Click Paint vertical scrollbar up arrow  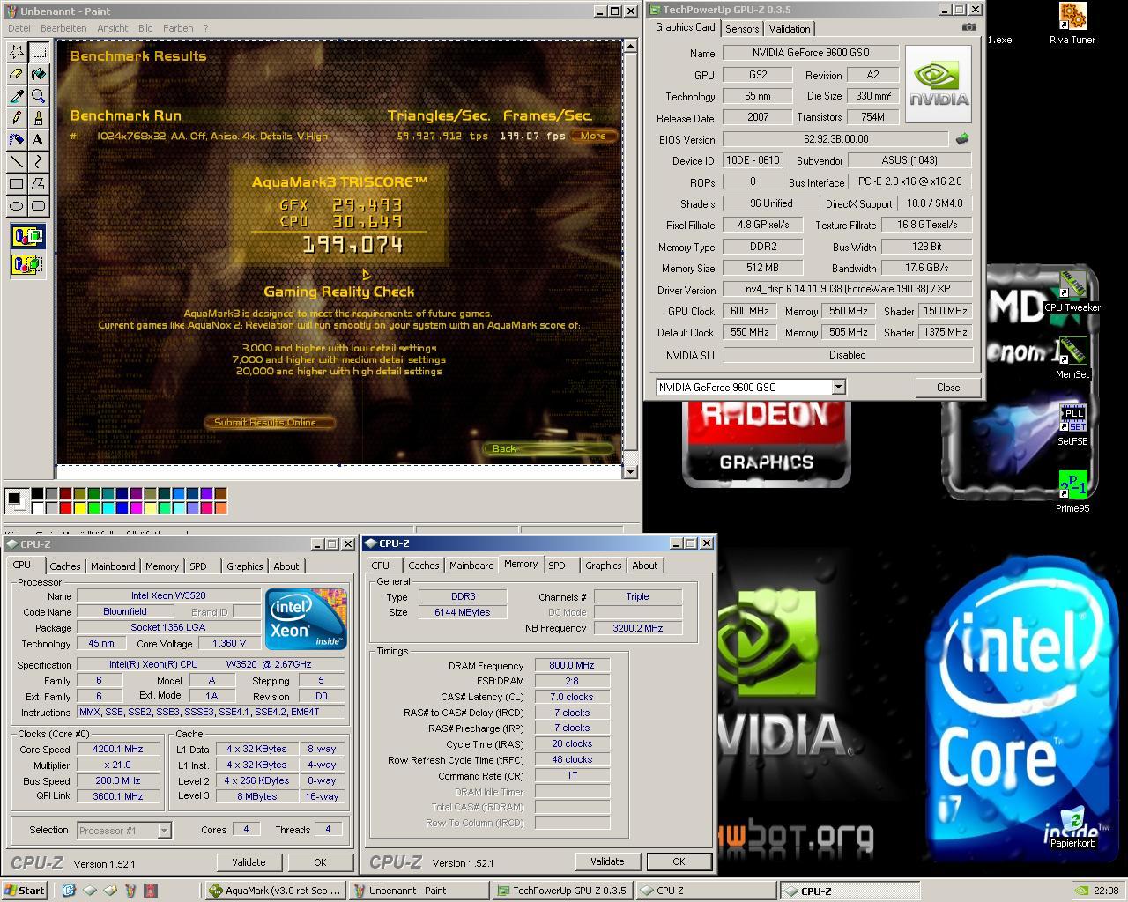630,45
